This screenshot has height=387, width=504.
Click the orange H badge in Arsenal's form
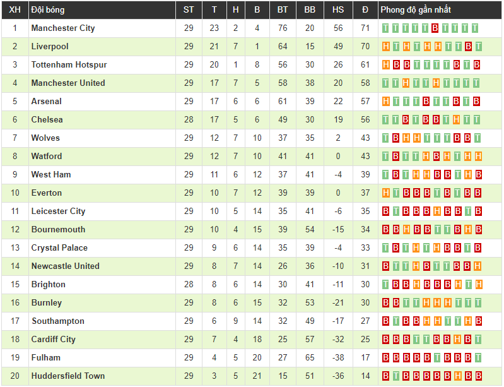point(386,101)
